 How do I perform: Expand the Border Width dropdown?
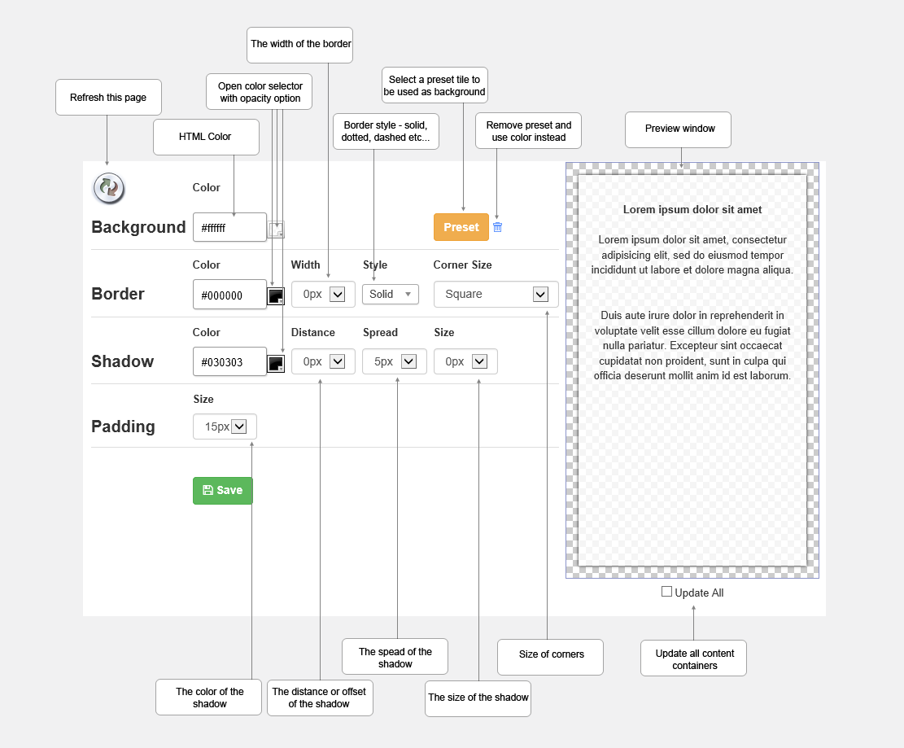coord(323,294)
